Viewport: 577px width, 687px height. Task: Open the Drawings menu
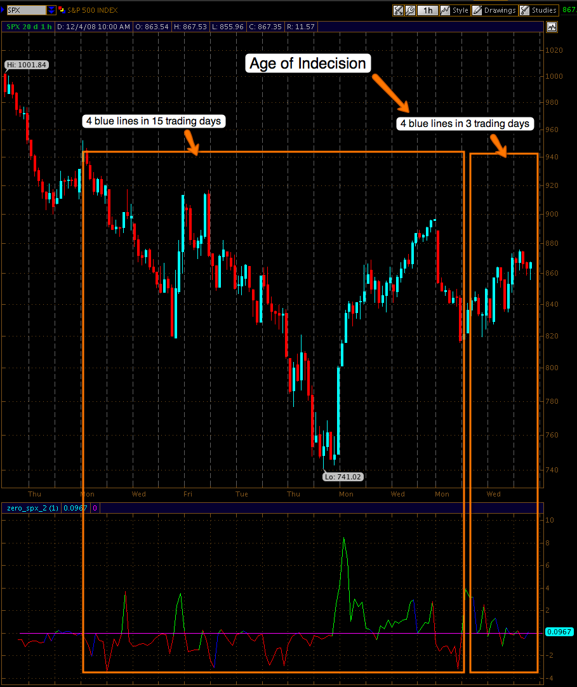(x=494, y=10)
